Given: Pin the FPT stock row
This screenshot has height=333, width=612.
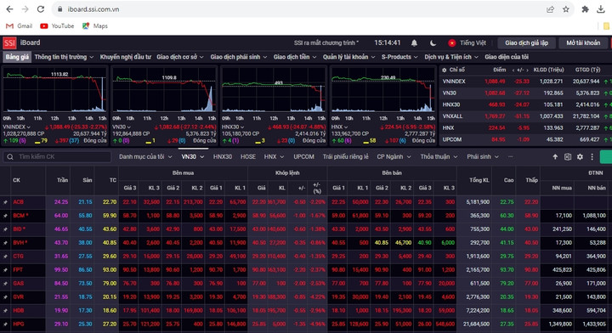Looking at the screenshot, I should tap(5, 270).
